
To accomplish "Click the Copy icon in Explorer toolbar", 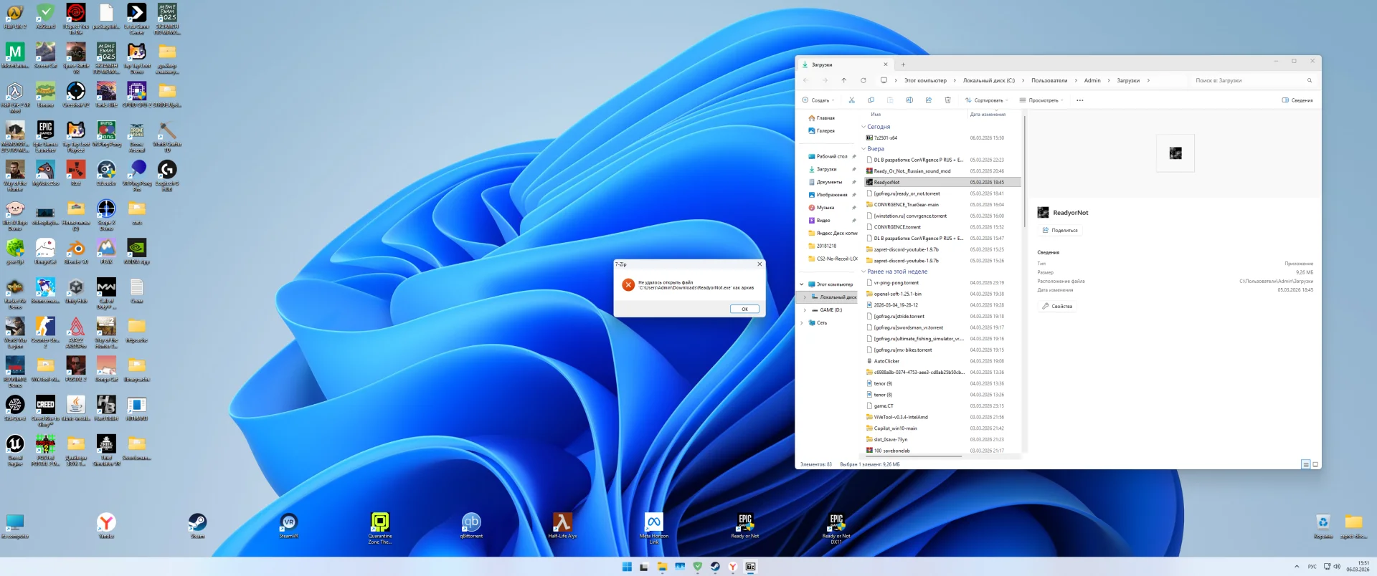I will click(871, 100).
